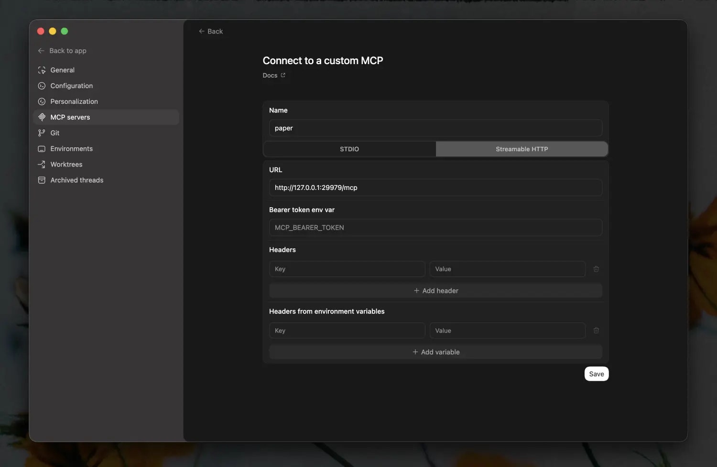Select the MCP servers icon
The height and width of the screenshot is (467, 717).
42,117
